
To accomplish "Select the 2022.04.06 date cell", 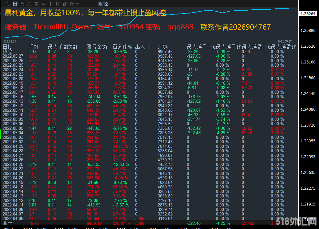I will (x=13, y=218).
